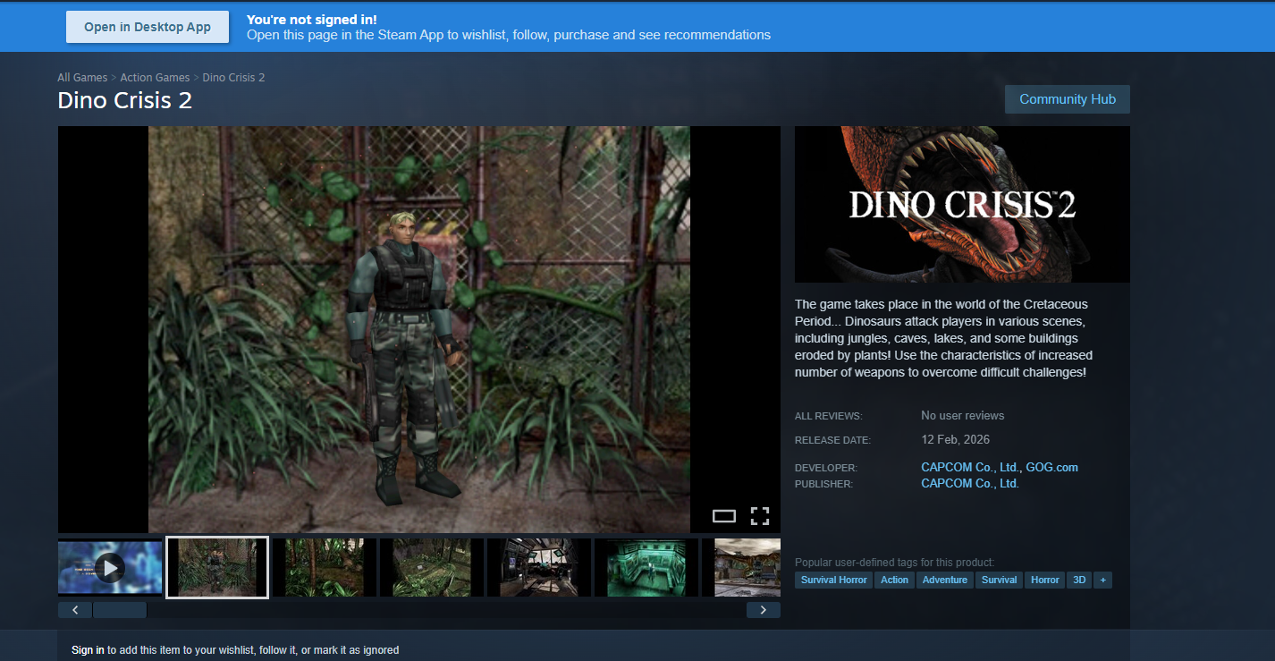Choose the Adventure tag
Screen dimensions: 1275x661
(945, 580)
